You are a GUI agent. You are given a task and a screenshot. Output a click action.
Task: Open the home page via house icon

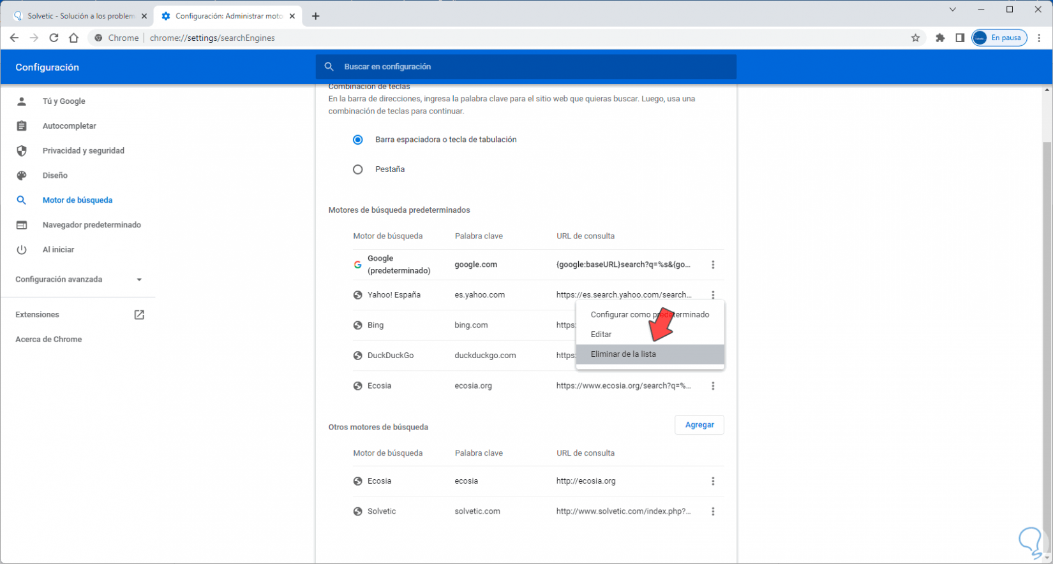[x=73, y=38]
